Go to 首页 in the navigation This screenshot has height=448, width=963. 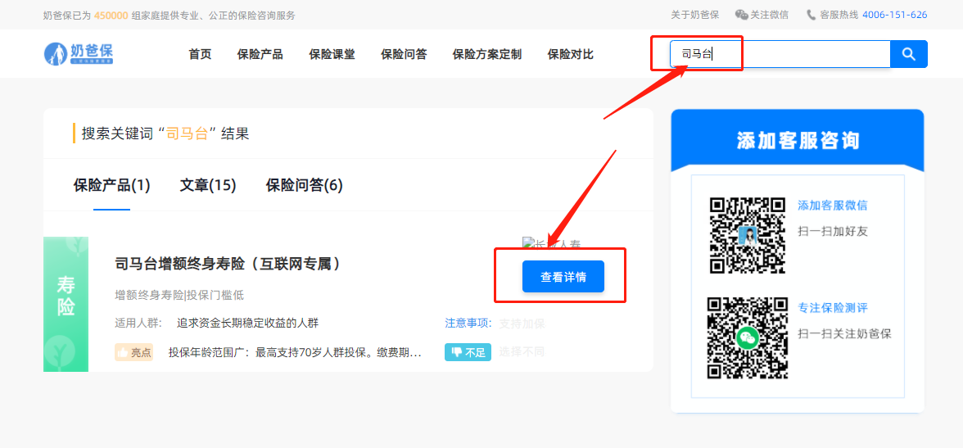tap(200, 54)
